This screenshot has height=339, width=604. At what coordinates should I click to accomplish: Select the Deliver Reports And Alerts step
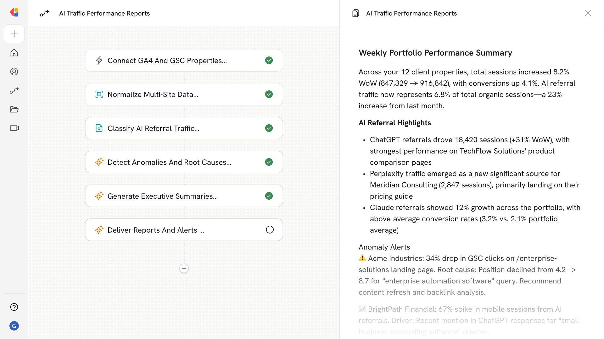click(156, 230)
